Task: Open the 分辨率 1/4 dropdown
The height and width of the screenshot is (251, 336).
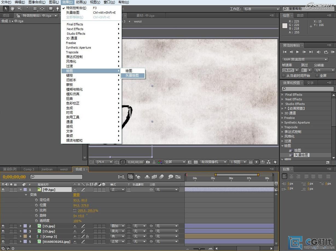Action: (325, 70)
